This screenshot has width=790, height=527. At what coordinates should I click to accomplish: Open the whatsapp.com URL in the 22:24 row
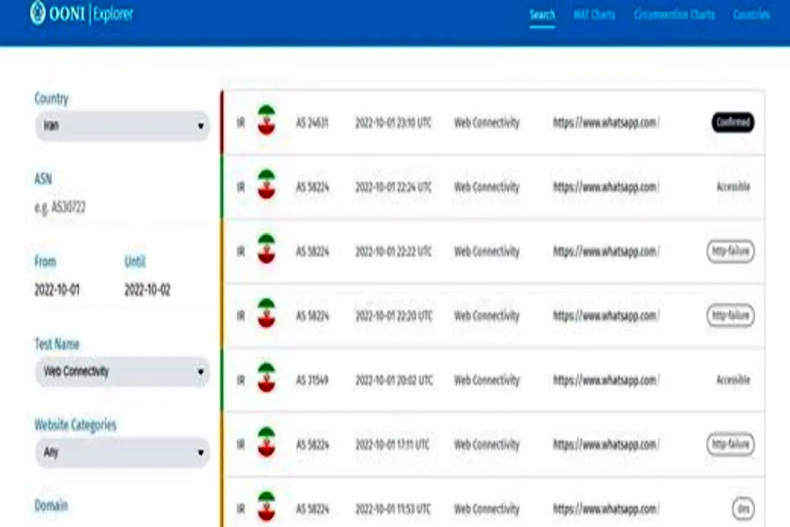[606, 187]
